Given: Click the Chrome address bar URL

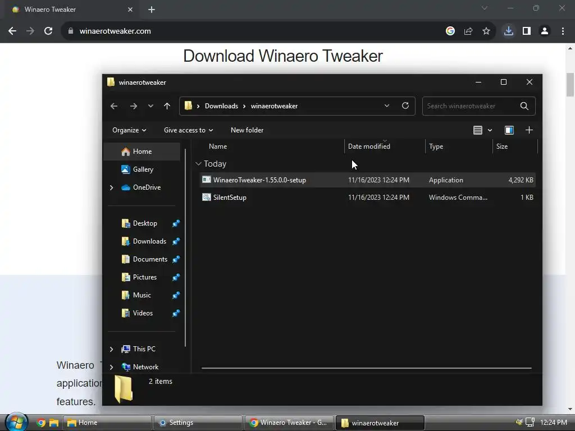Looking at the screenshot, I should tap(115, 31).
